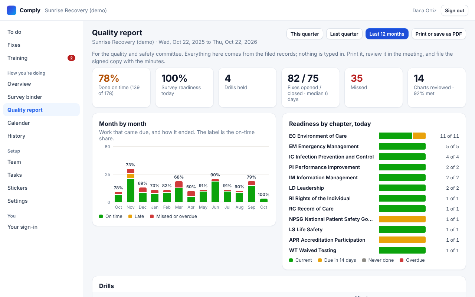This screenshot has height=297, width=475.
Task: Filter report to This quarter
Action: tap(305, 34)
